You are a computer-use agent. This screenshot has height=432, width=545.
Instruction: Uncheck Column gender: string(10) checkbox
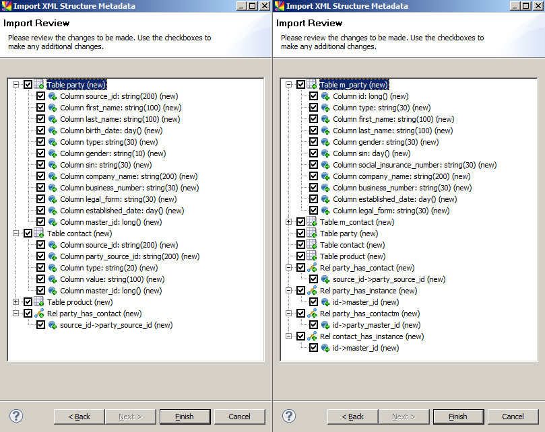click(x=42, y=153)
